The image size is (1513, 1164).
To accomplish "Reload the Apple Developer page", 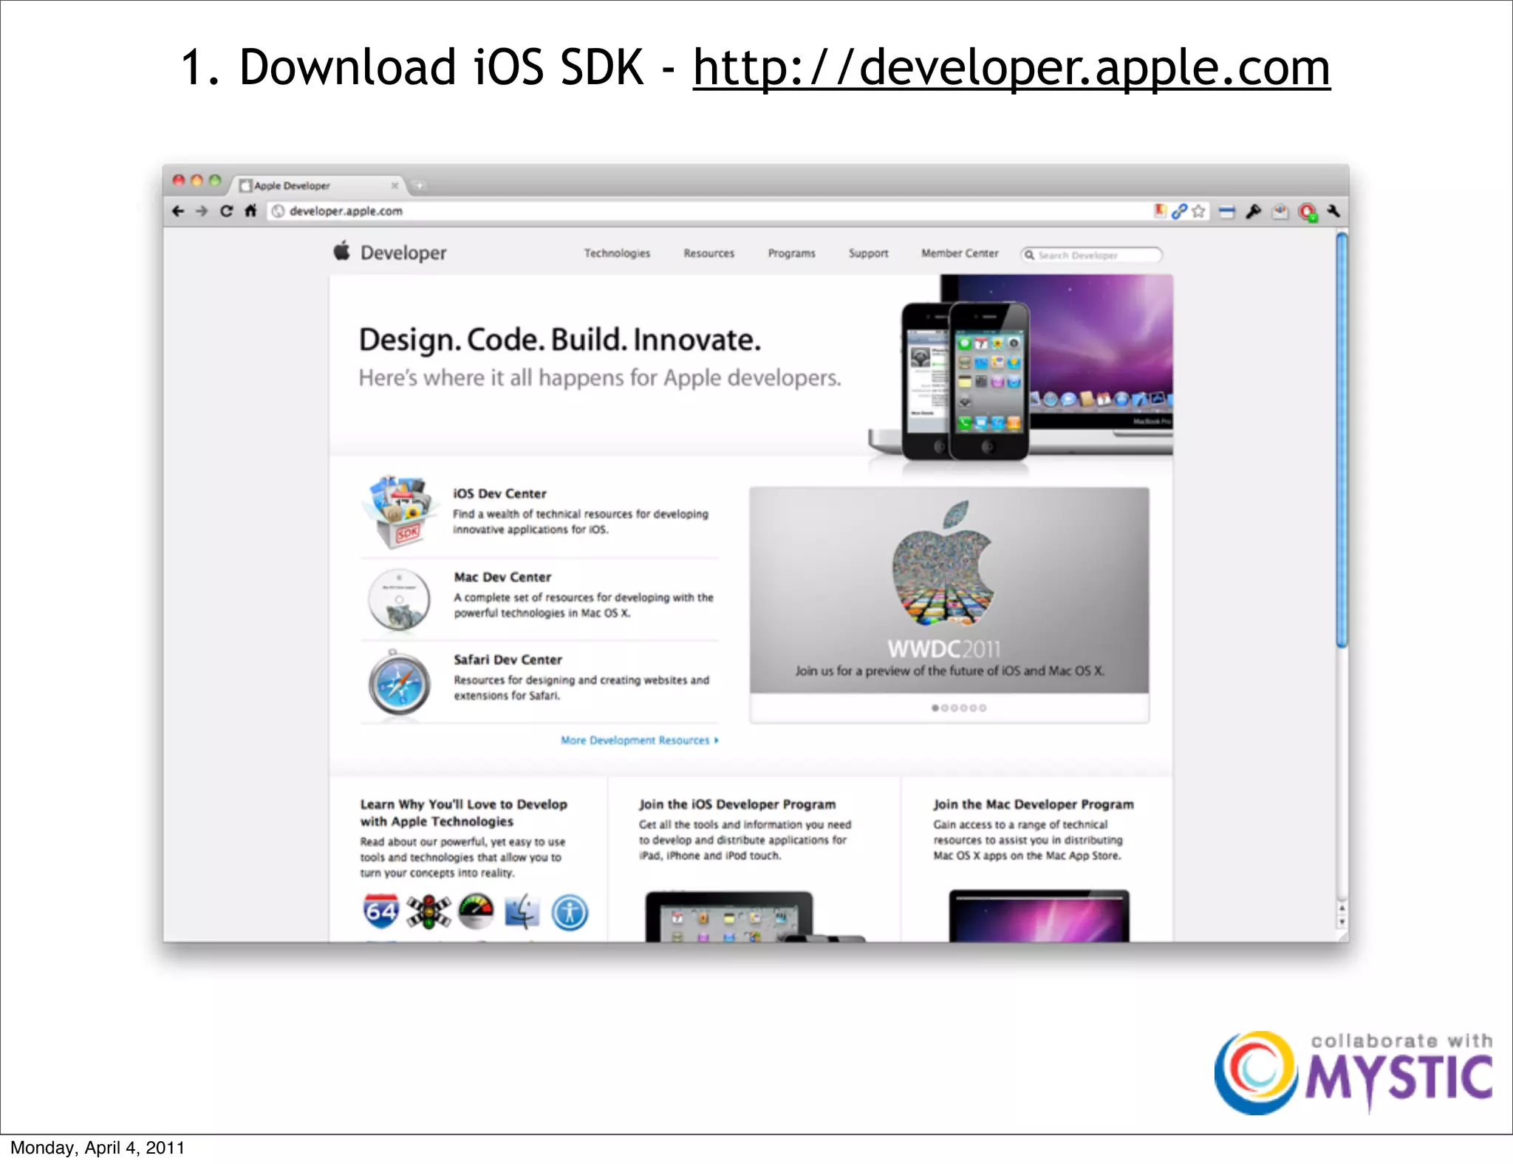I will click(x=226, y=211).
